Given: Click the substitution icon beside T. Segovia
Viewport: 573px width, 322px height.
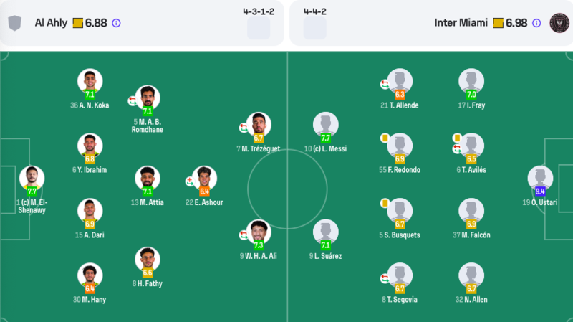Looking at the screenshot, I should pyautogui.click(x=385, y=278).
